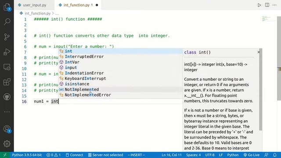Click line 6 input comment
Image resolution: width=281 pixels, height=158 pixels.
coord(74,47)
